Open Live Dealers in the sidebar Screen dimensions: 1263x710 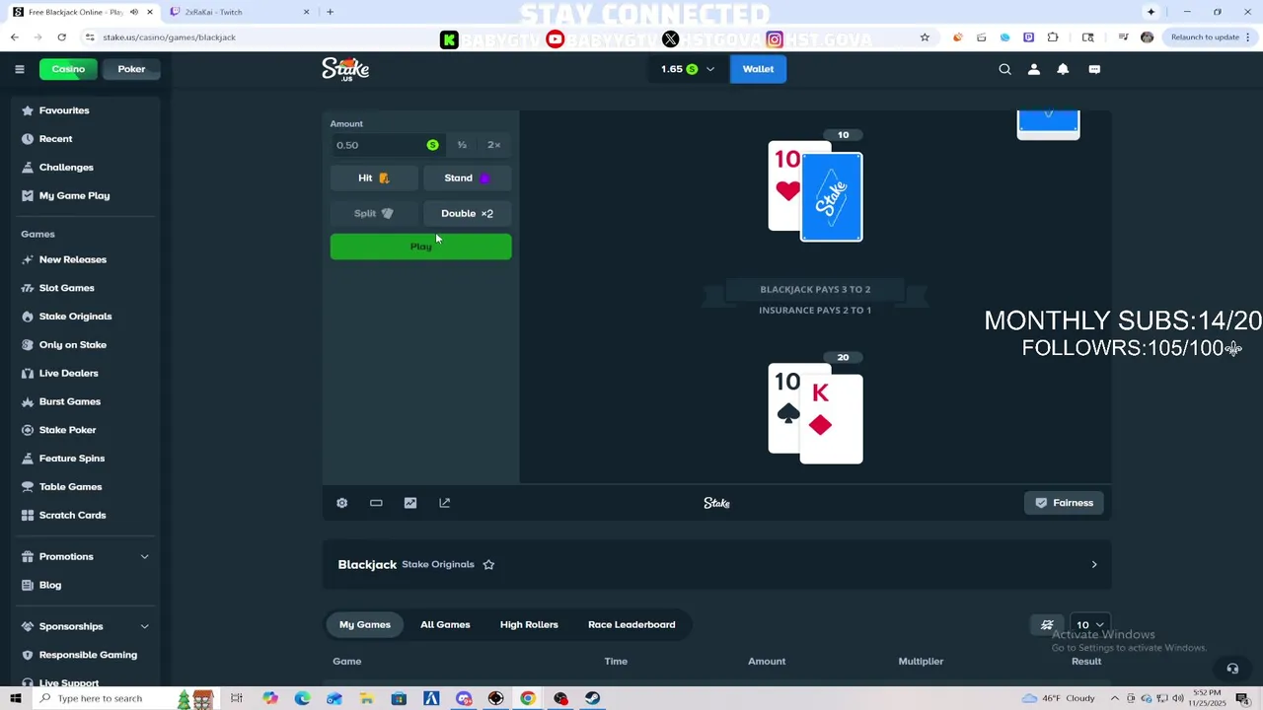click(68, 374)
